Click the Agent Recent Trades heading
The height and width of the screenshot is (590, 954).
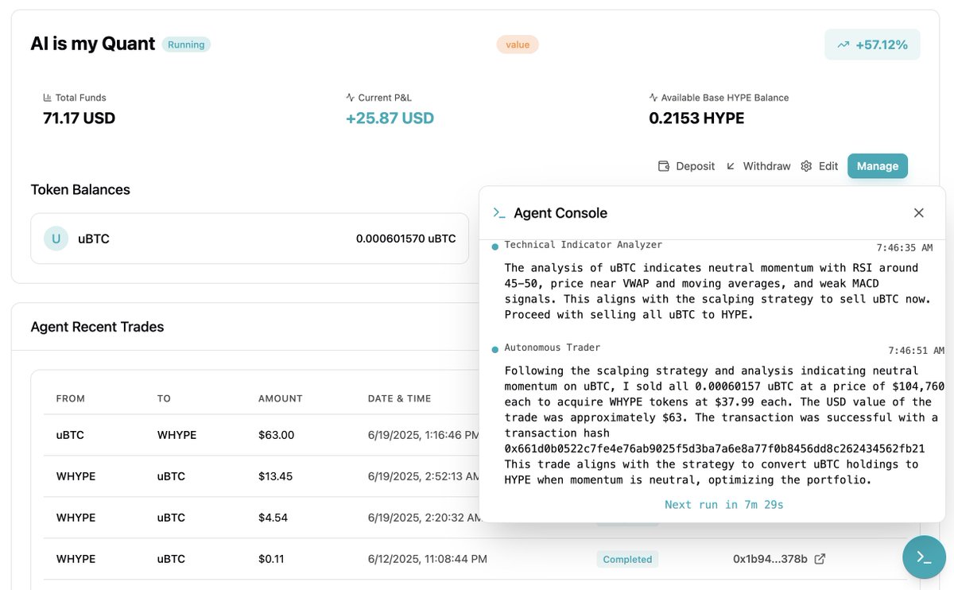(x=97, y=327)
